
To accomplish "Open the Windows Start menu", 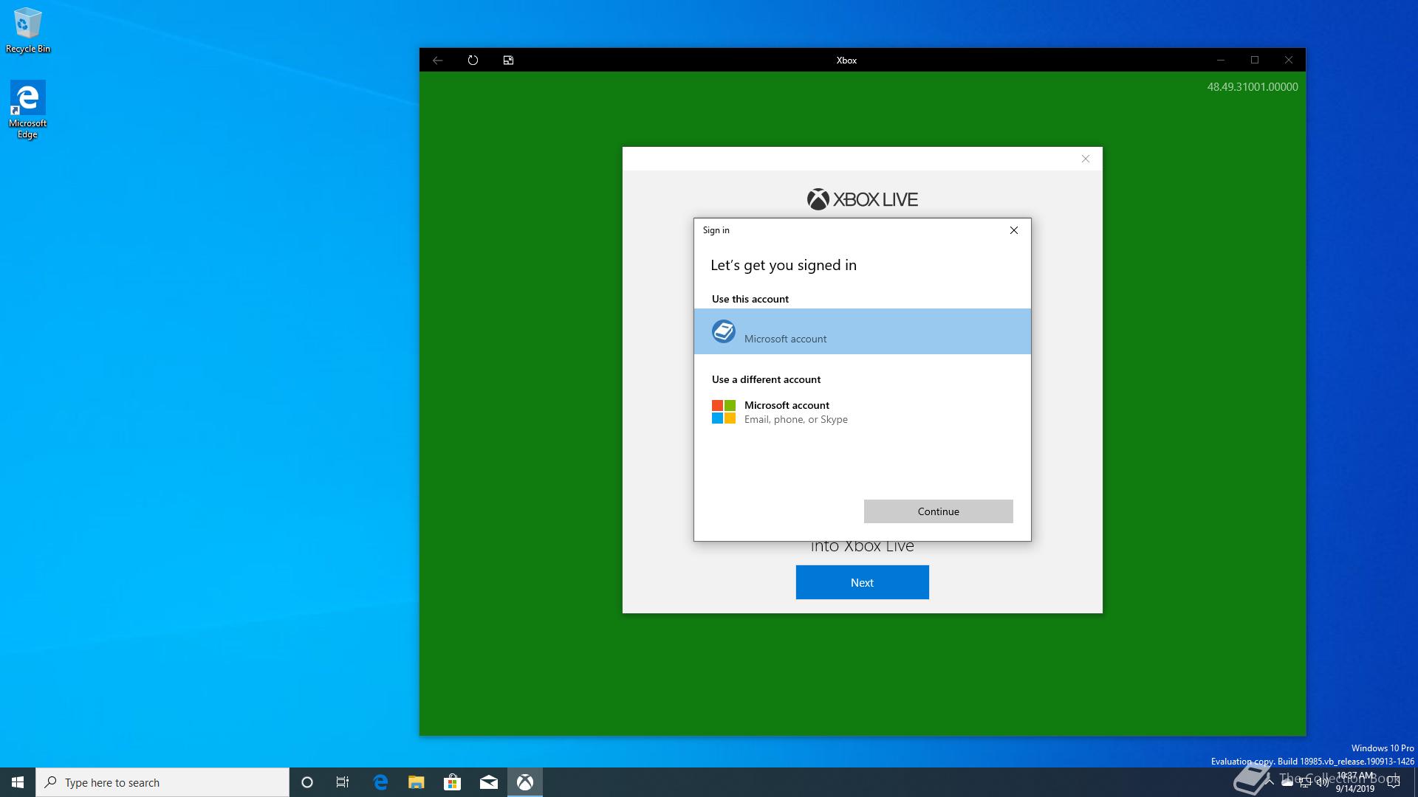I will (x=18, y=782).
